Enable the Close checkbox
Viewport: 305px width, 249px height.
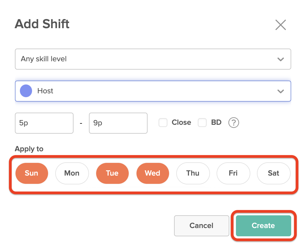click(x=163, y=123)
